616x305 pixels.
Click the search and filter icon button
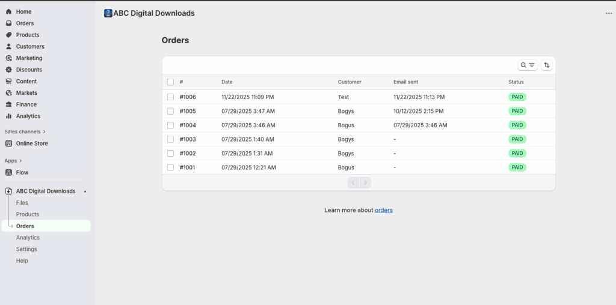pos(528,65)
